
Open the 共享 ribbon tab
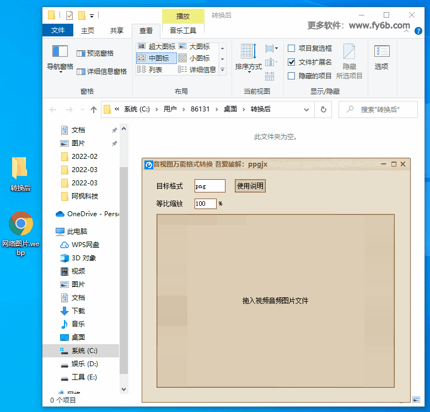pos(117,30)
